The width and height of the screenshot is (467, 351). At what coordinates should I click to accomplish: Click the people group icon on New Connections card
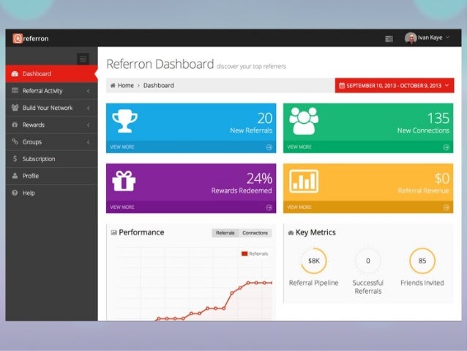tap(304, 121)
